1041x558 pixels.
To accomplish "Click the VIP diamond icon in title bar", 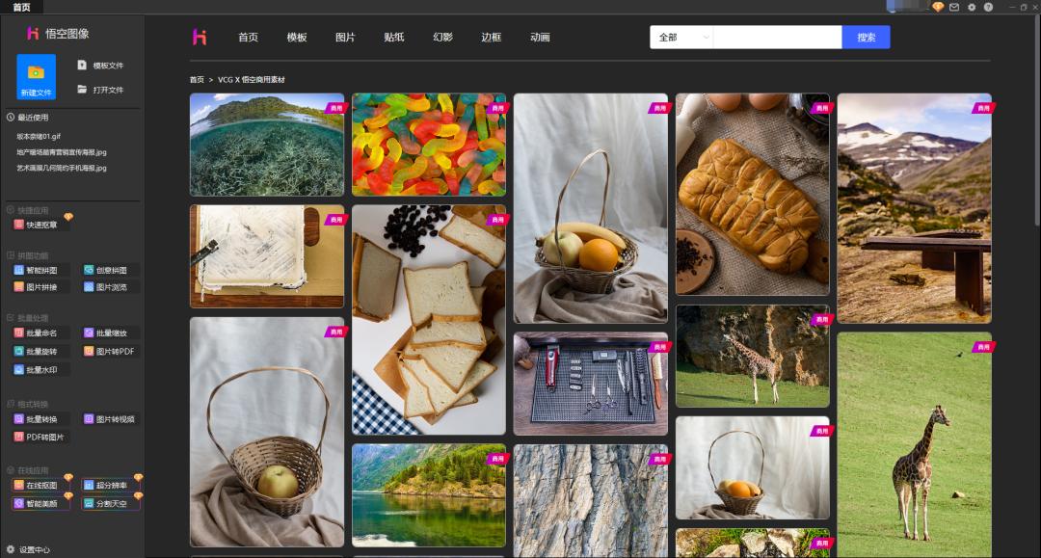I will tap(938, 7).
